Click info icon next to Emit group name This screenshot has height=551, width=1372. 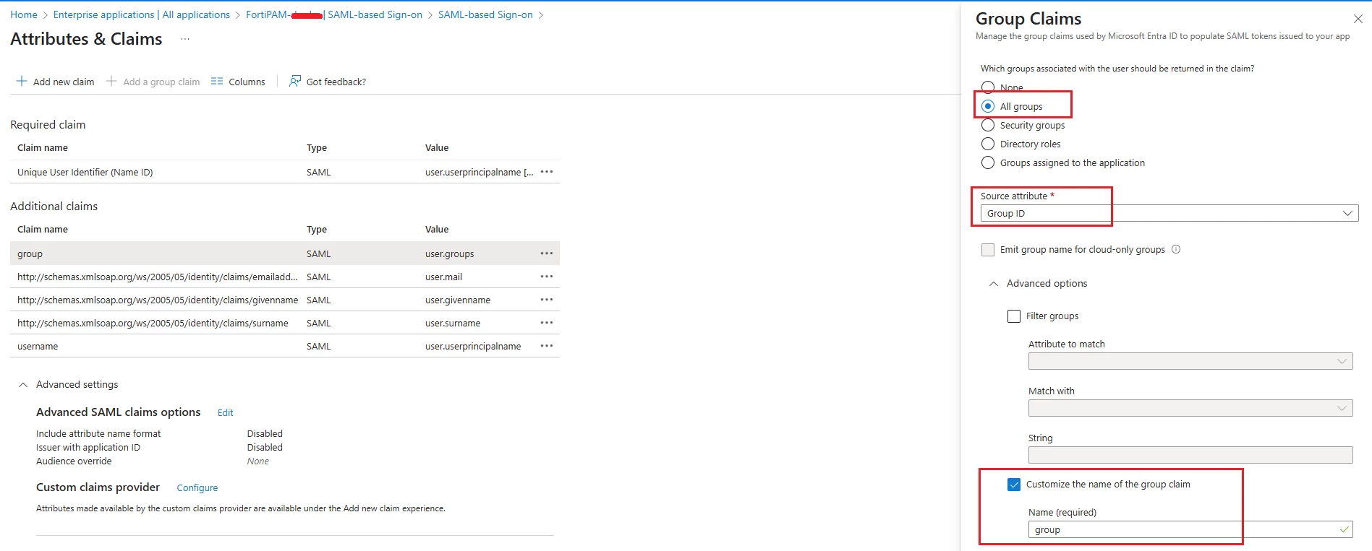(1176, 249)
